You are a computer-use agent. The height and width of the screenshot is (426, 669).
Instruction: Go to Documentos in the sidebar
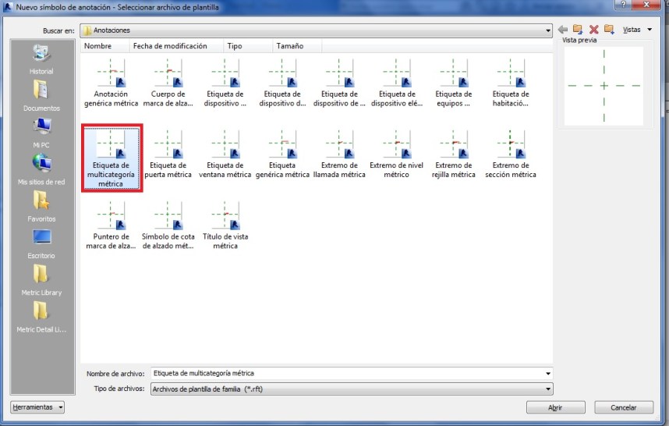point(41,96)
